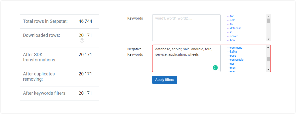Add the suggested word "how" to Keywords
This screenshot has width=296, height=114.
click(231, 40)
